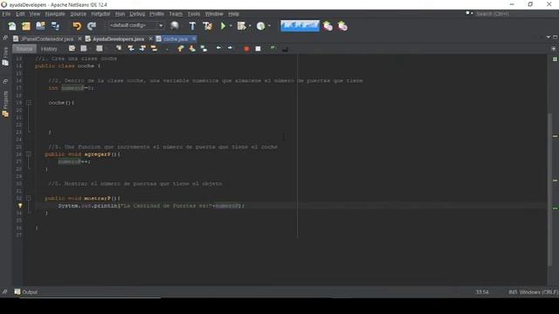Collapse the mostrarP() method fold
The width and height of the screenshot is (559, 314).
(x=29, y=198)
